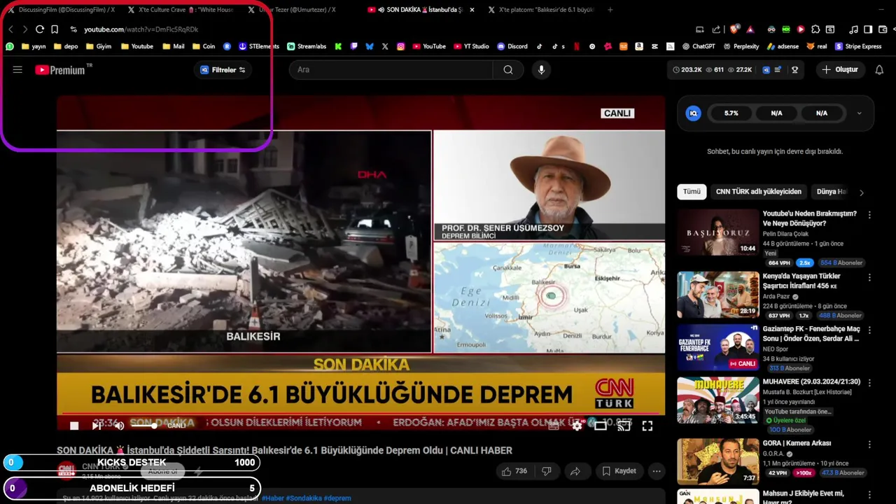
Task: Open the Mail bookmarks folder
Action: pos(173,46)
